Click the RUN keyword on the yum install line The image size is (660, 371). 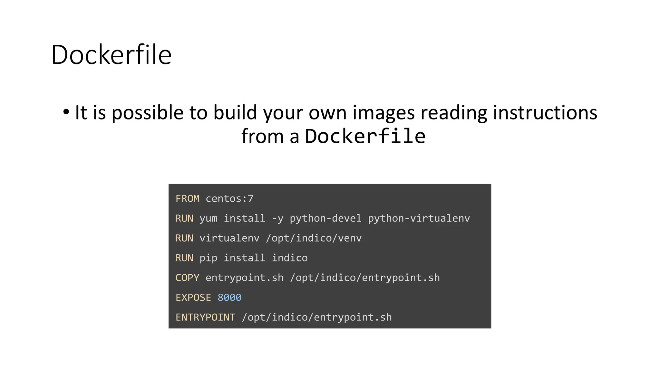(184, 218)
